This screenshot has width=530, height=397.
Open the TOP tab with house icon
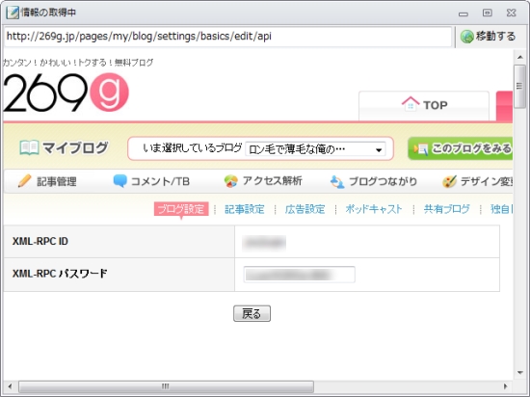pos(424,105)
